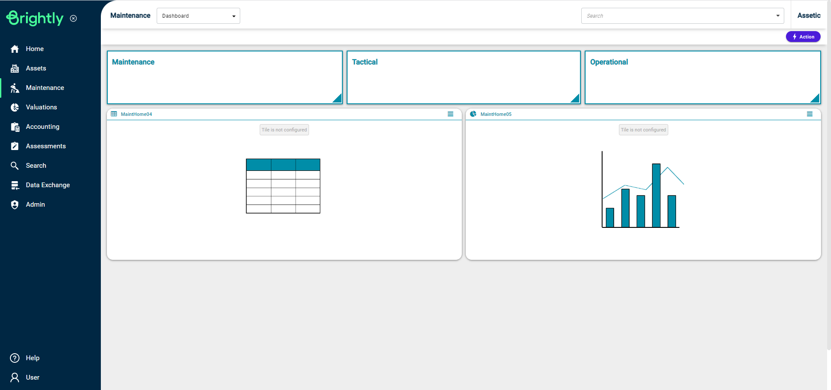
Task: Click the Accounting icon
Action: point(15,127)
